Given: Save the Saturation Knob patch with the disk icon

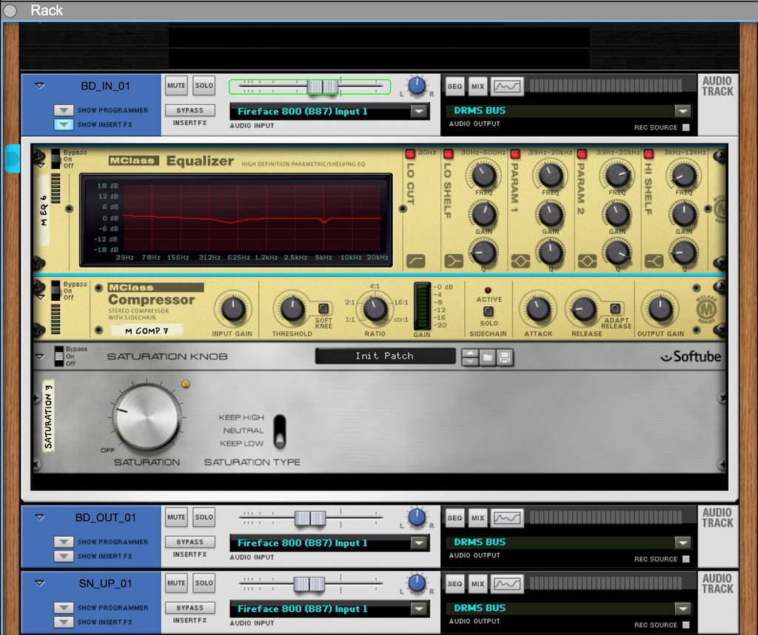Looking at the screenshot, I should (504, 358).
